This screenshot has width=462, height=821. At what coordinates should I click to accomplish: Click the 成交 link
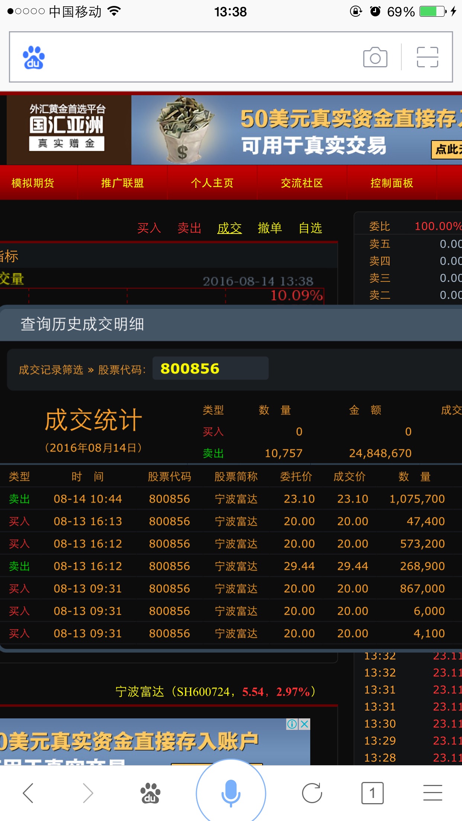click(230, 228)
